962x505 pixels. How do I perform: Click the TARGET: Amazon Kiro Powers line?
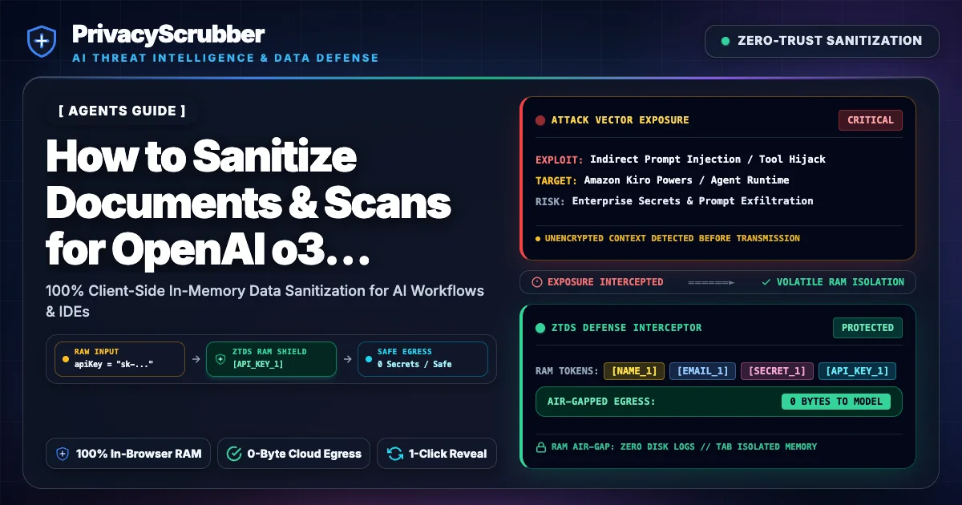click(x=662, y=180)
